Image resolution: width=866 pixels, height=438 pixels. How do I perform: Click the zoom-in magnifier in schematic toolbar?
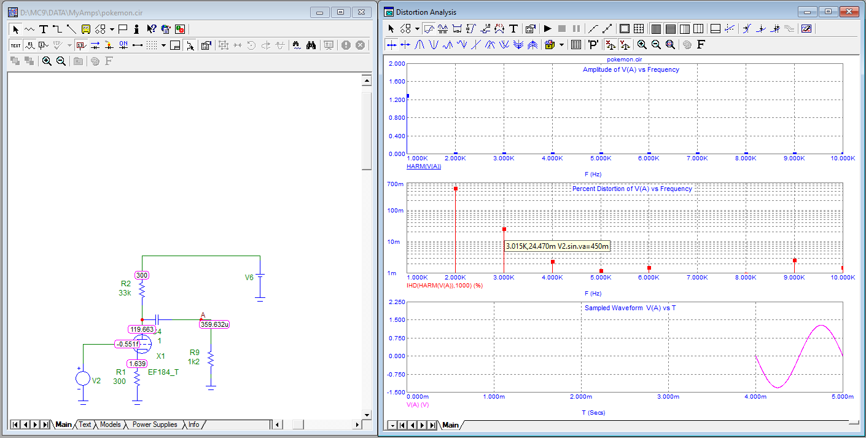point(47,61)
